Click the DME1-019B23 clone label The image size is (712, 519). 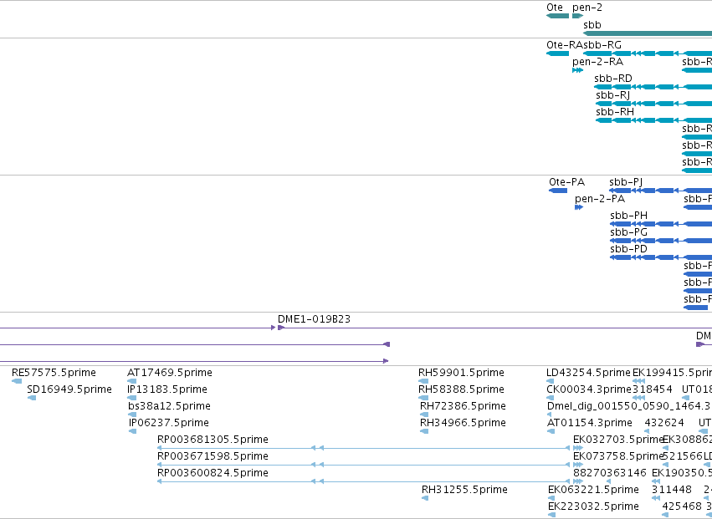[x=315, y=319]
